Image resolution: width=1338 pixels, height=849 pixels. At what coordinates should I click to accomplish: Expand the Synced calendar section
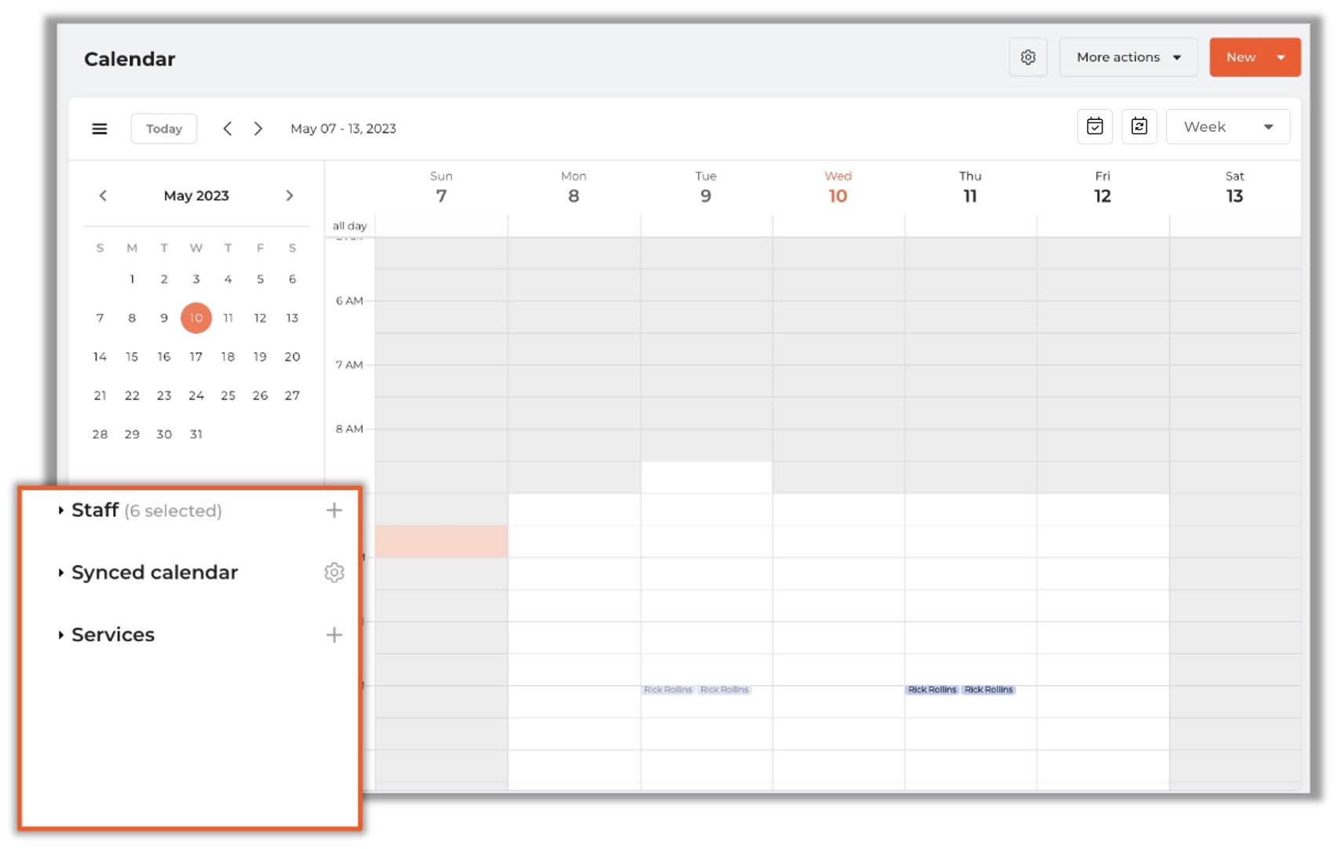[x=61, y=573]
